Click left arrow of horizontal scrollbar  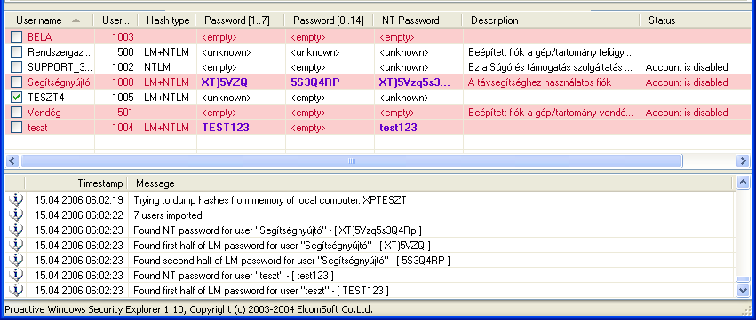13,160
